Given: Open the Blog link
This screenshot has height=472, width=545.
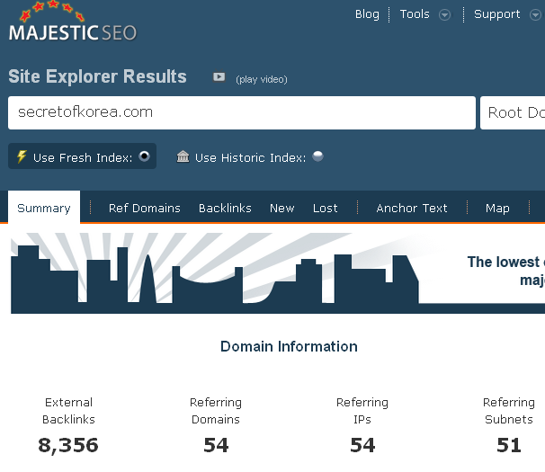Looking at the screenshot, I should point(367,14).
